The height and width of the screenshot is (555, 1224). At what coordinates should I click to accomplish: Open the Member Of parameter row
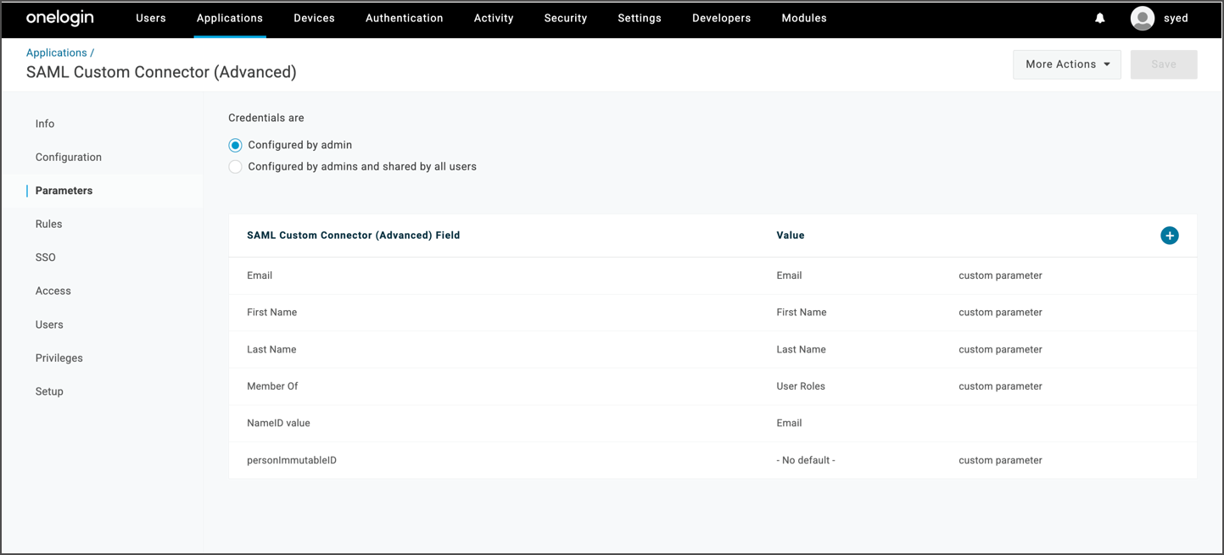[x=272, y=386]
